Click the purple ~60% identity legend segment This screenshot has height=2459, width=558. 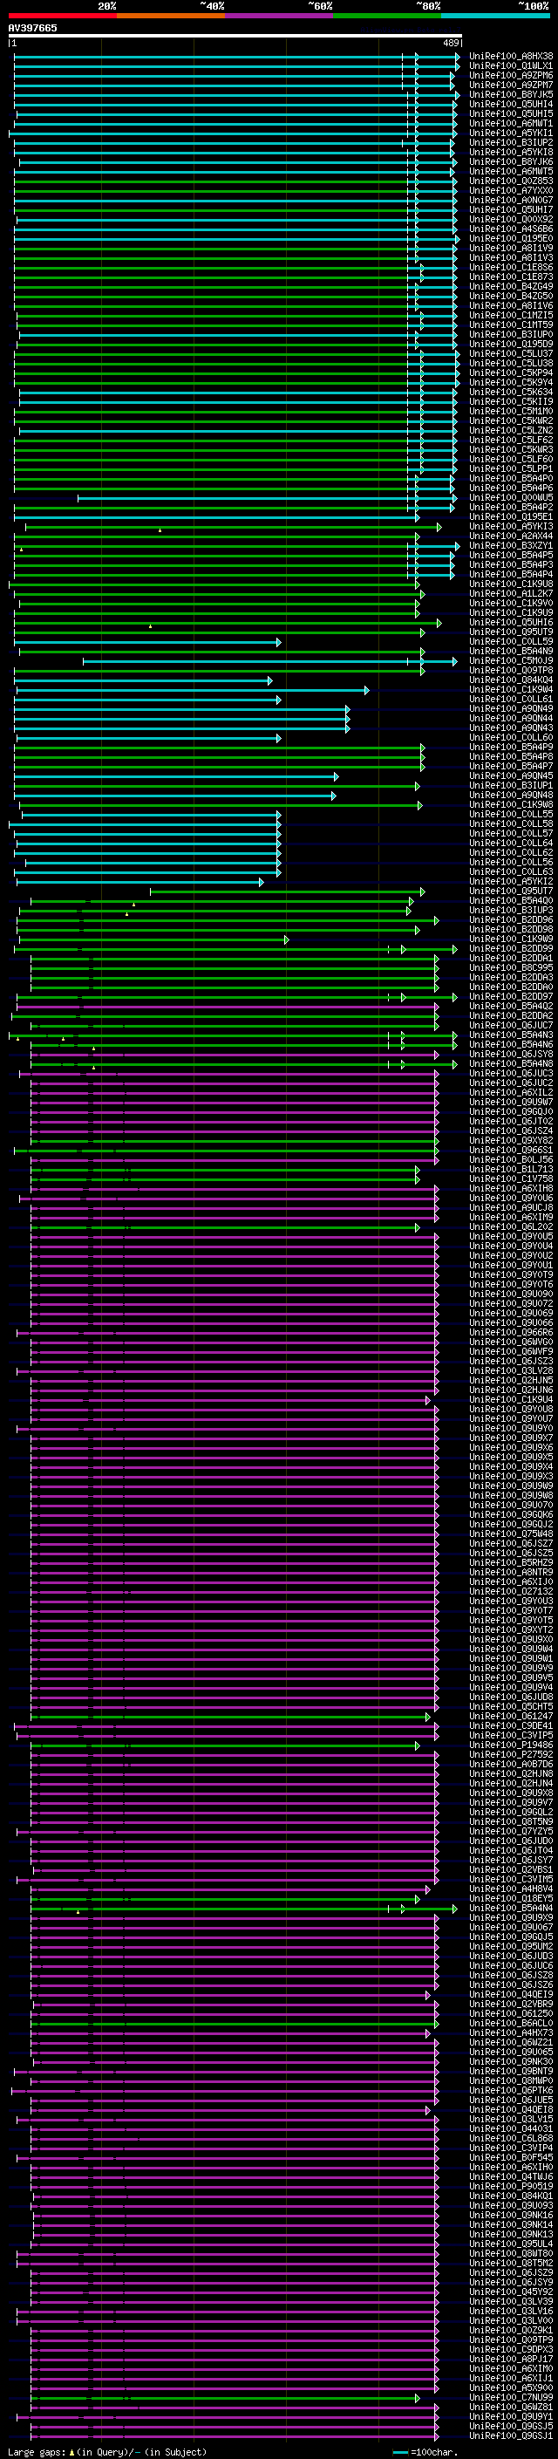[278, 16]
